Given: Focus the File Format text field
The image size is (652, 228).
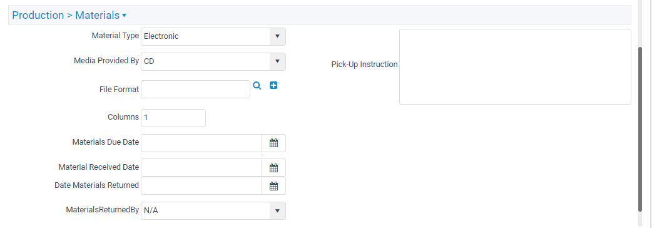Looking at the screenshot, I should click(x=195, y=89).
